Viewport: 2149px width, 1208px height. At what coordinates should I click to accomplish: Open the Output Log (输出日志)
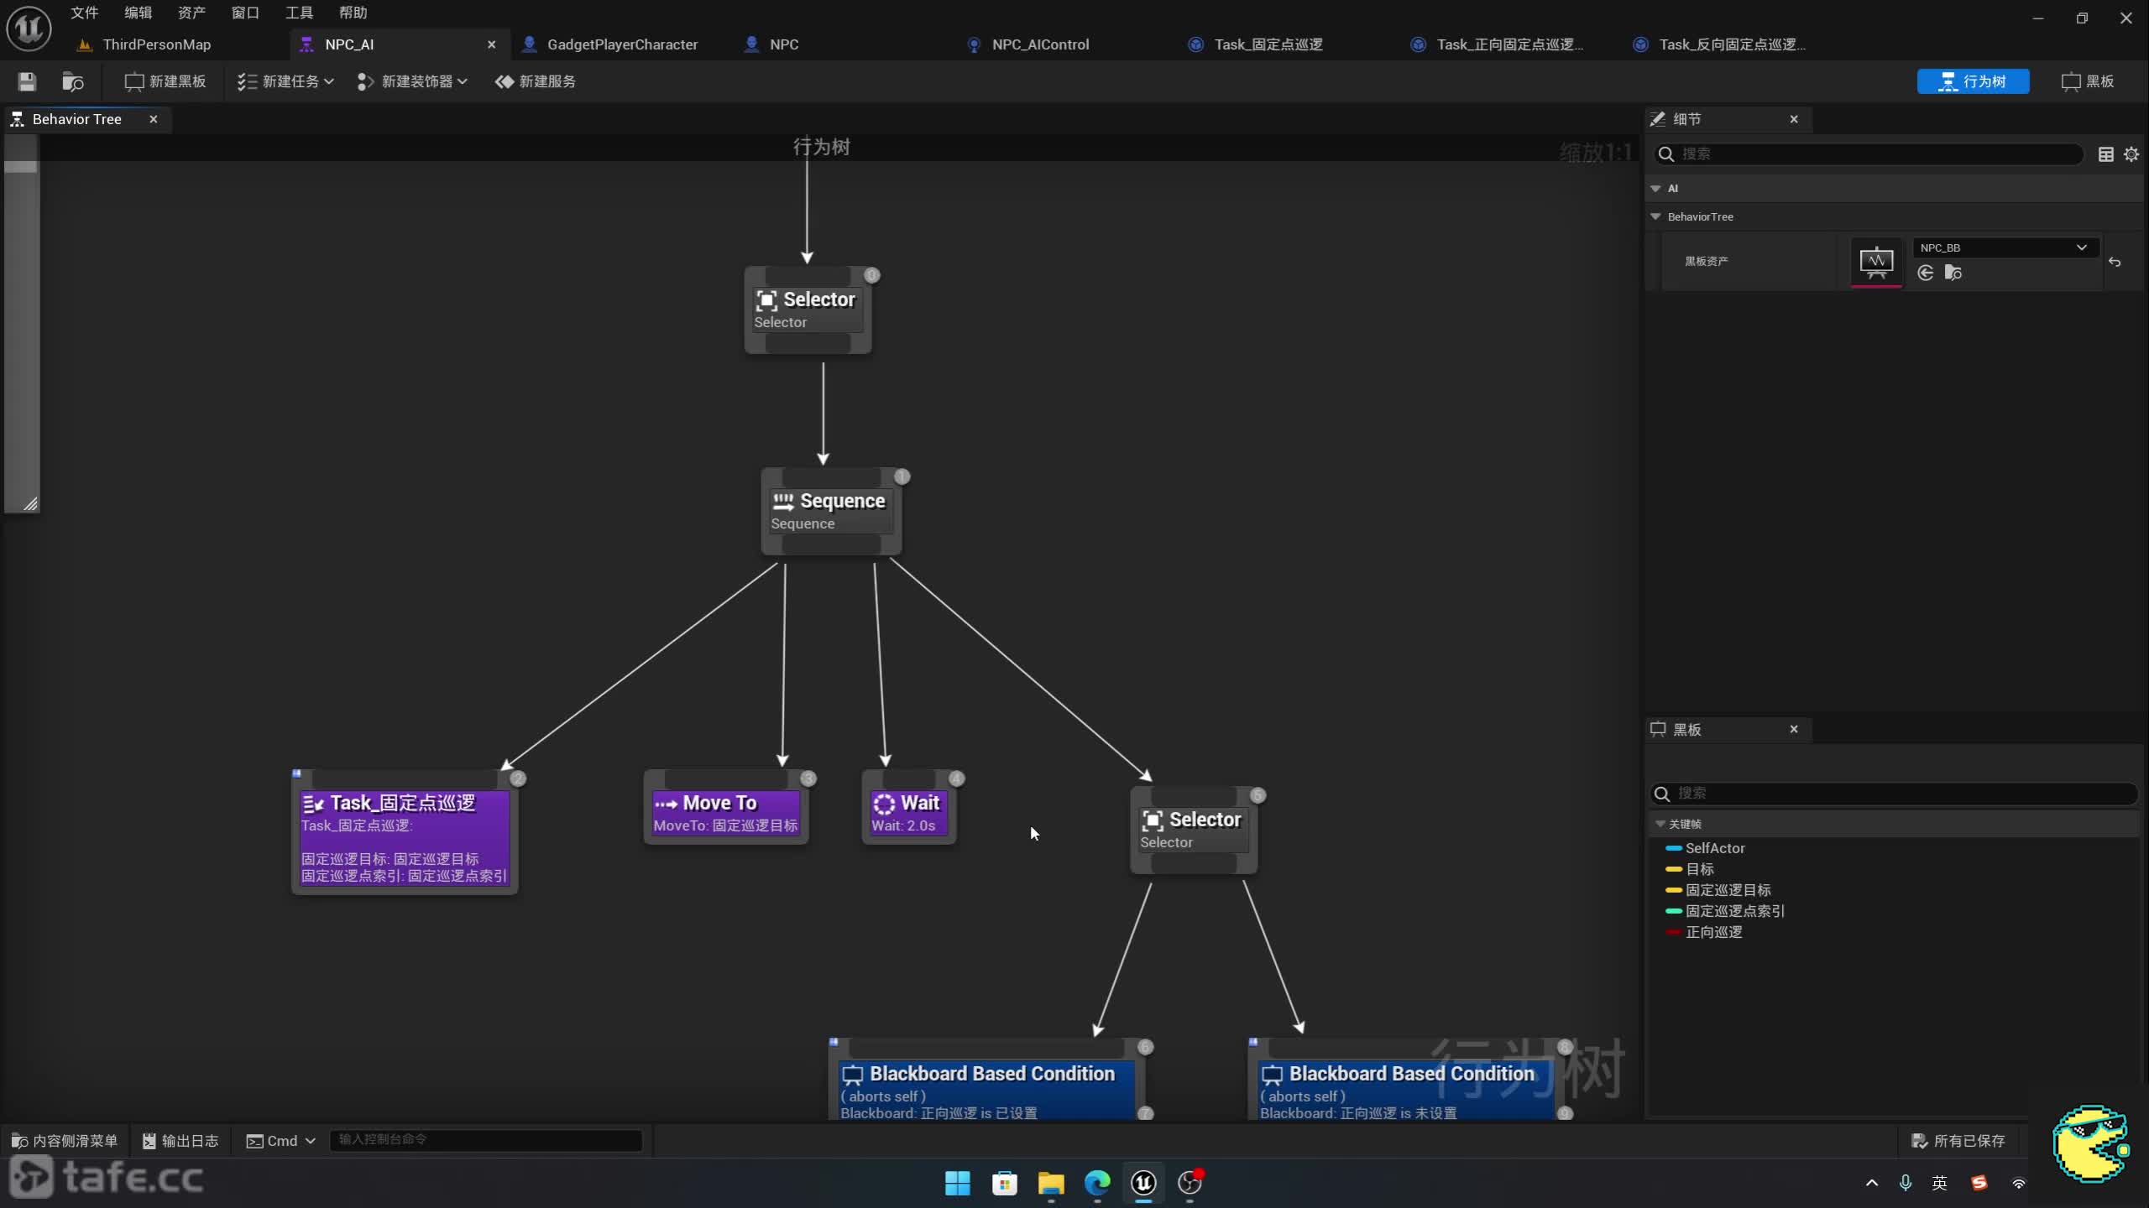point(180,1141)
